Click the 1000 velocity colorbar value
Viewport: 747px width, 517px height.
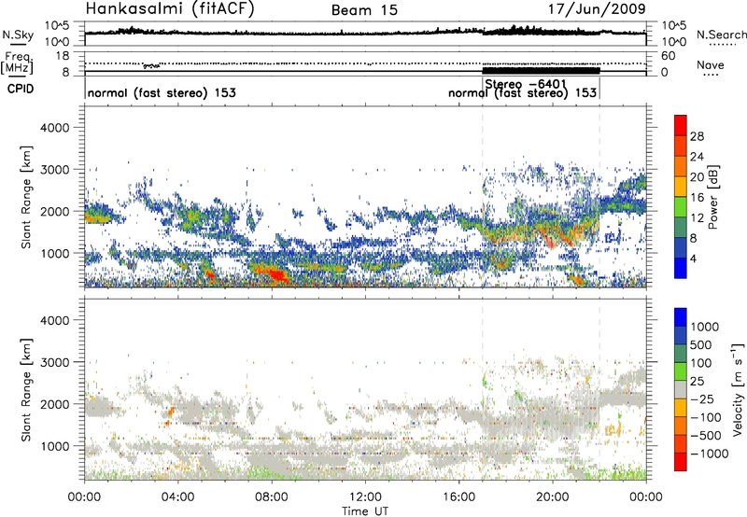705,327
